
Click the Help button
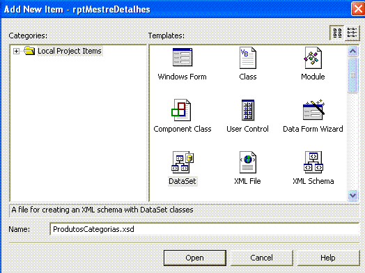tap(328, 258)
